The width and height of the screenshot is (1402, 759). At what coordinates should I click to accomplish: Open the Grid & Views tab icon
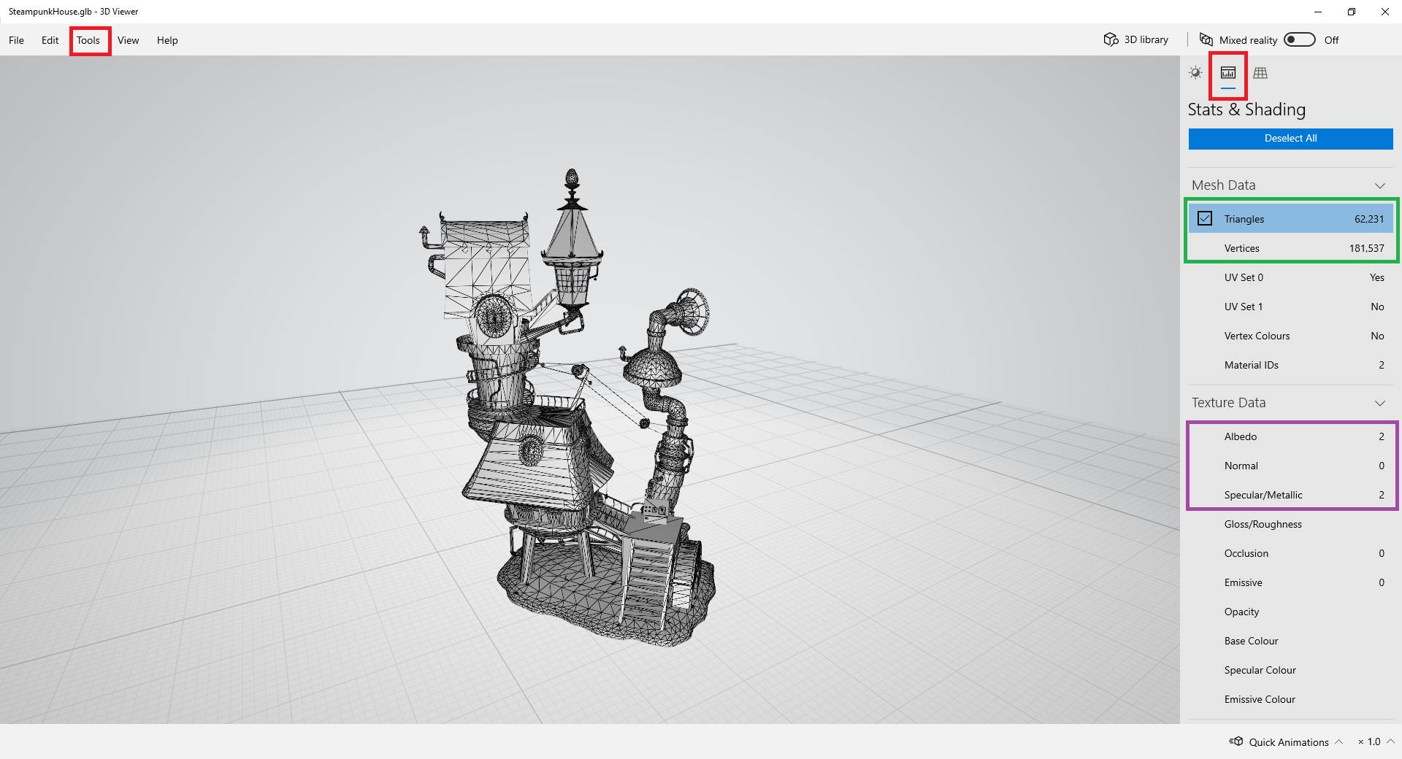[1260, 72]
